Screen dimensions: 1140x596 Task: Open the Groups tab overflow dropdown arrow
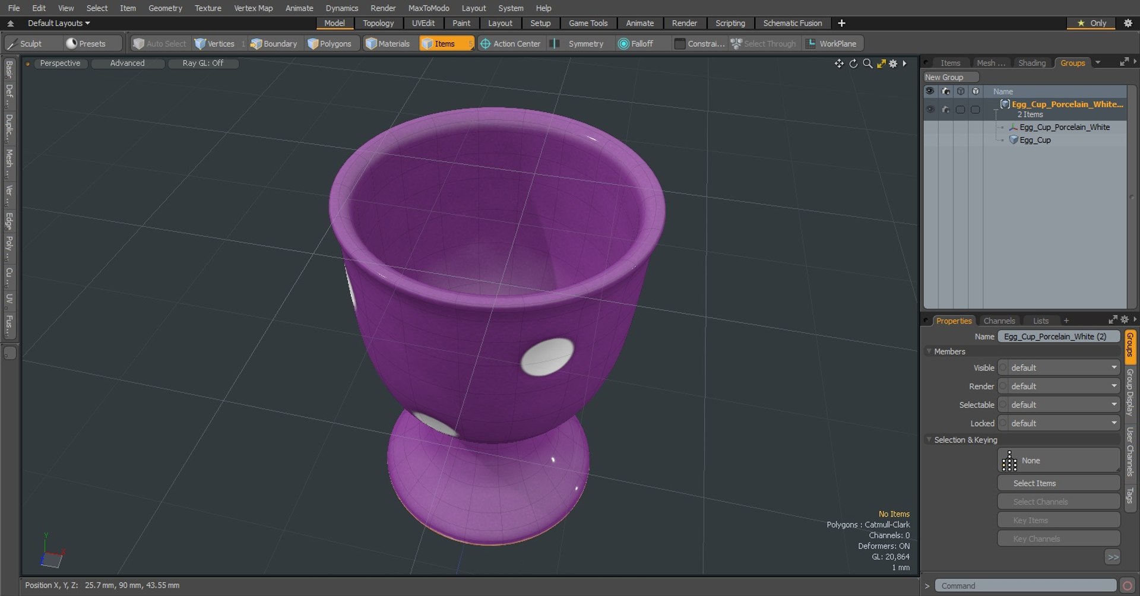(1098, 62)
